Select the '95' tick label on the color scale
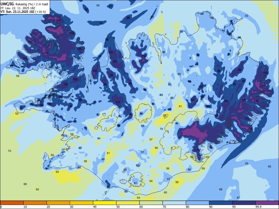The height and width of the screenshot is (209, 279). click(234, 207)
